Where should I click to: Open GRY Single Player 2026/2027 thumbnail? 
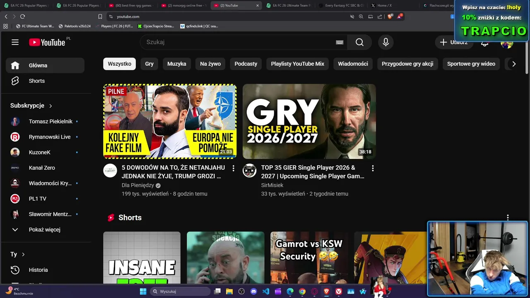pos(309,121)
